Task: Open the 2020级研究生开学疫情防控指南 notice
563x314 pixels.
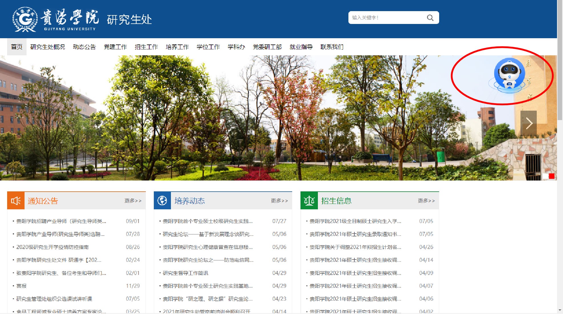Action: click(53, 247)
